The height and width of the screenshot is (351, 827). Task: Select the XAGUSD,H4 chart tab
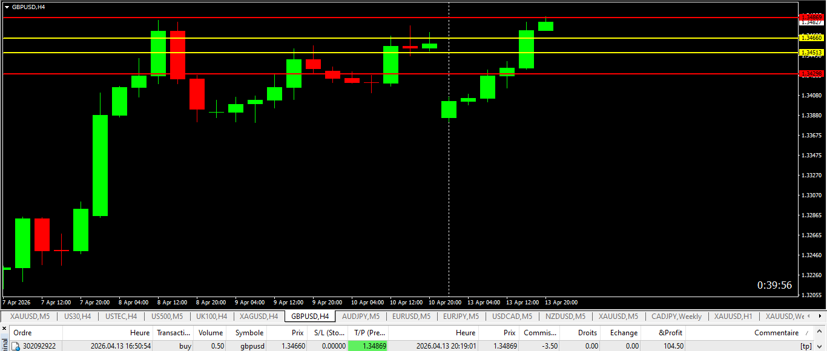point(259,317)
